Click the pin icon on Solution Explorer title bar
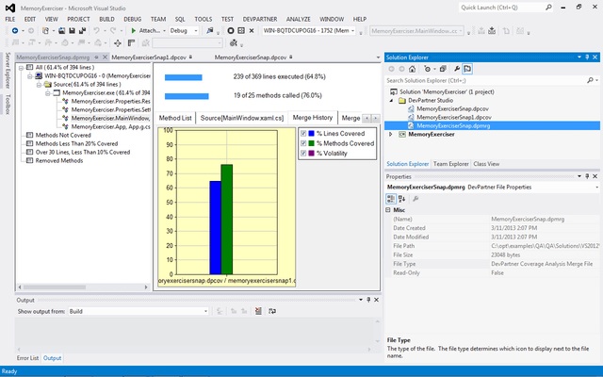Image resolution: width=603 pixels, height=377 pixels. pyautogui.click(x=587, y=57)
